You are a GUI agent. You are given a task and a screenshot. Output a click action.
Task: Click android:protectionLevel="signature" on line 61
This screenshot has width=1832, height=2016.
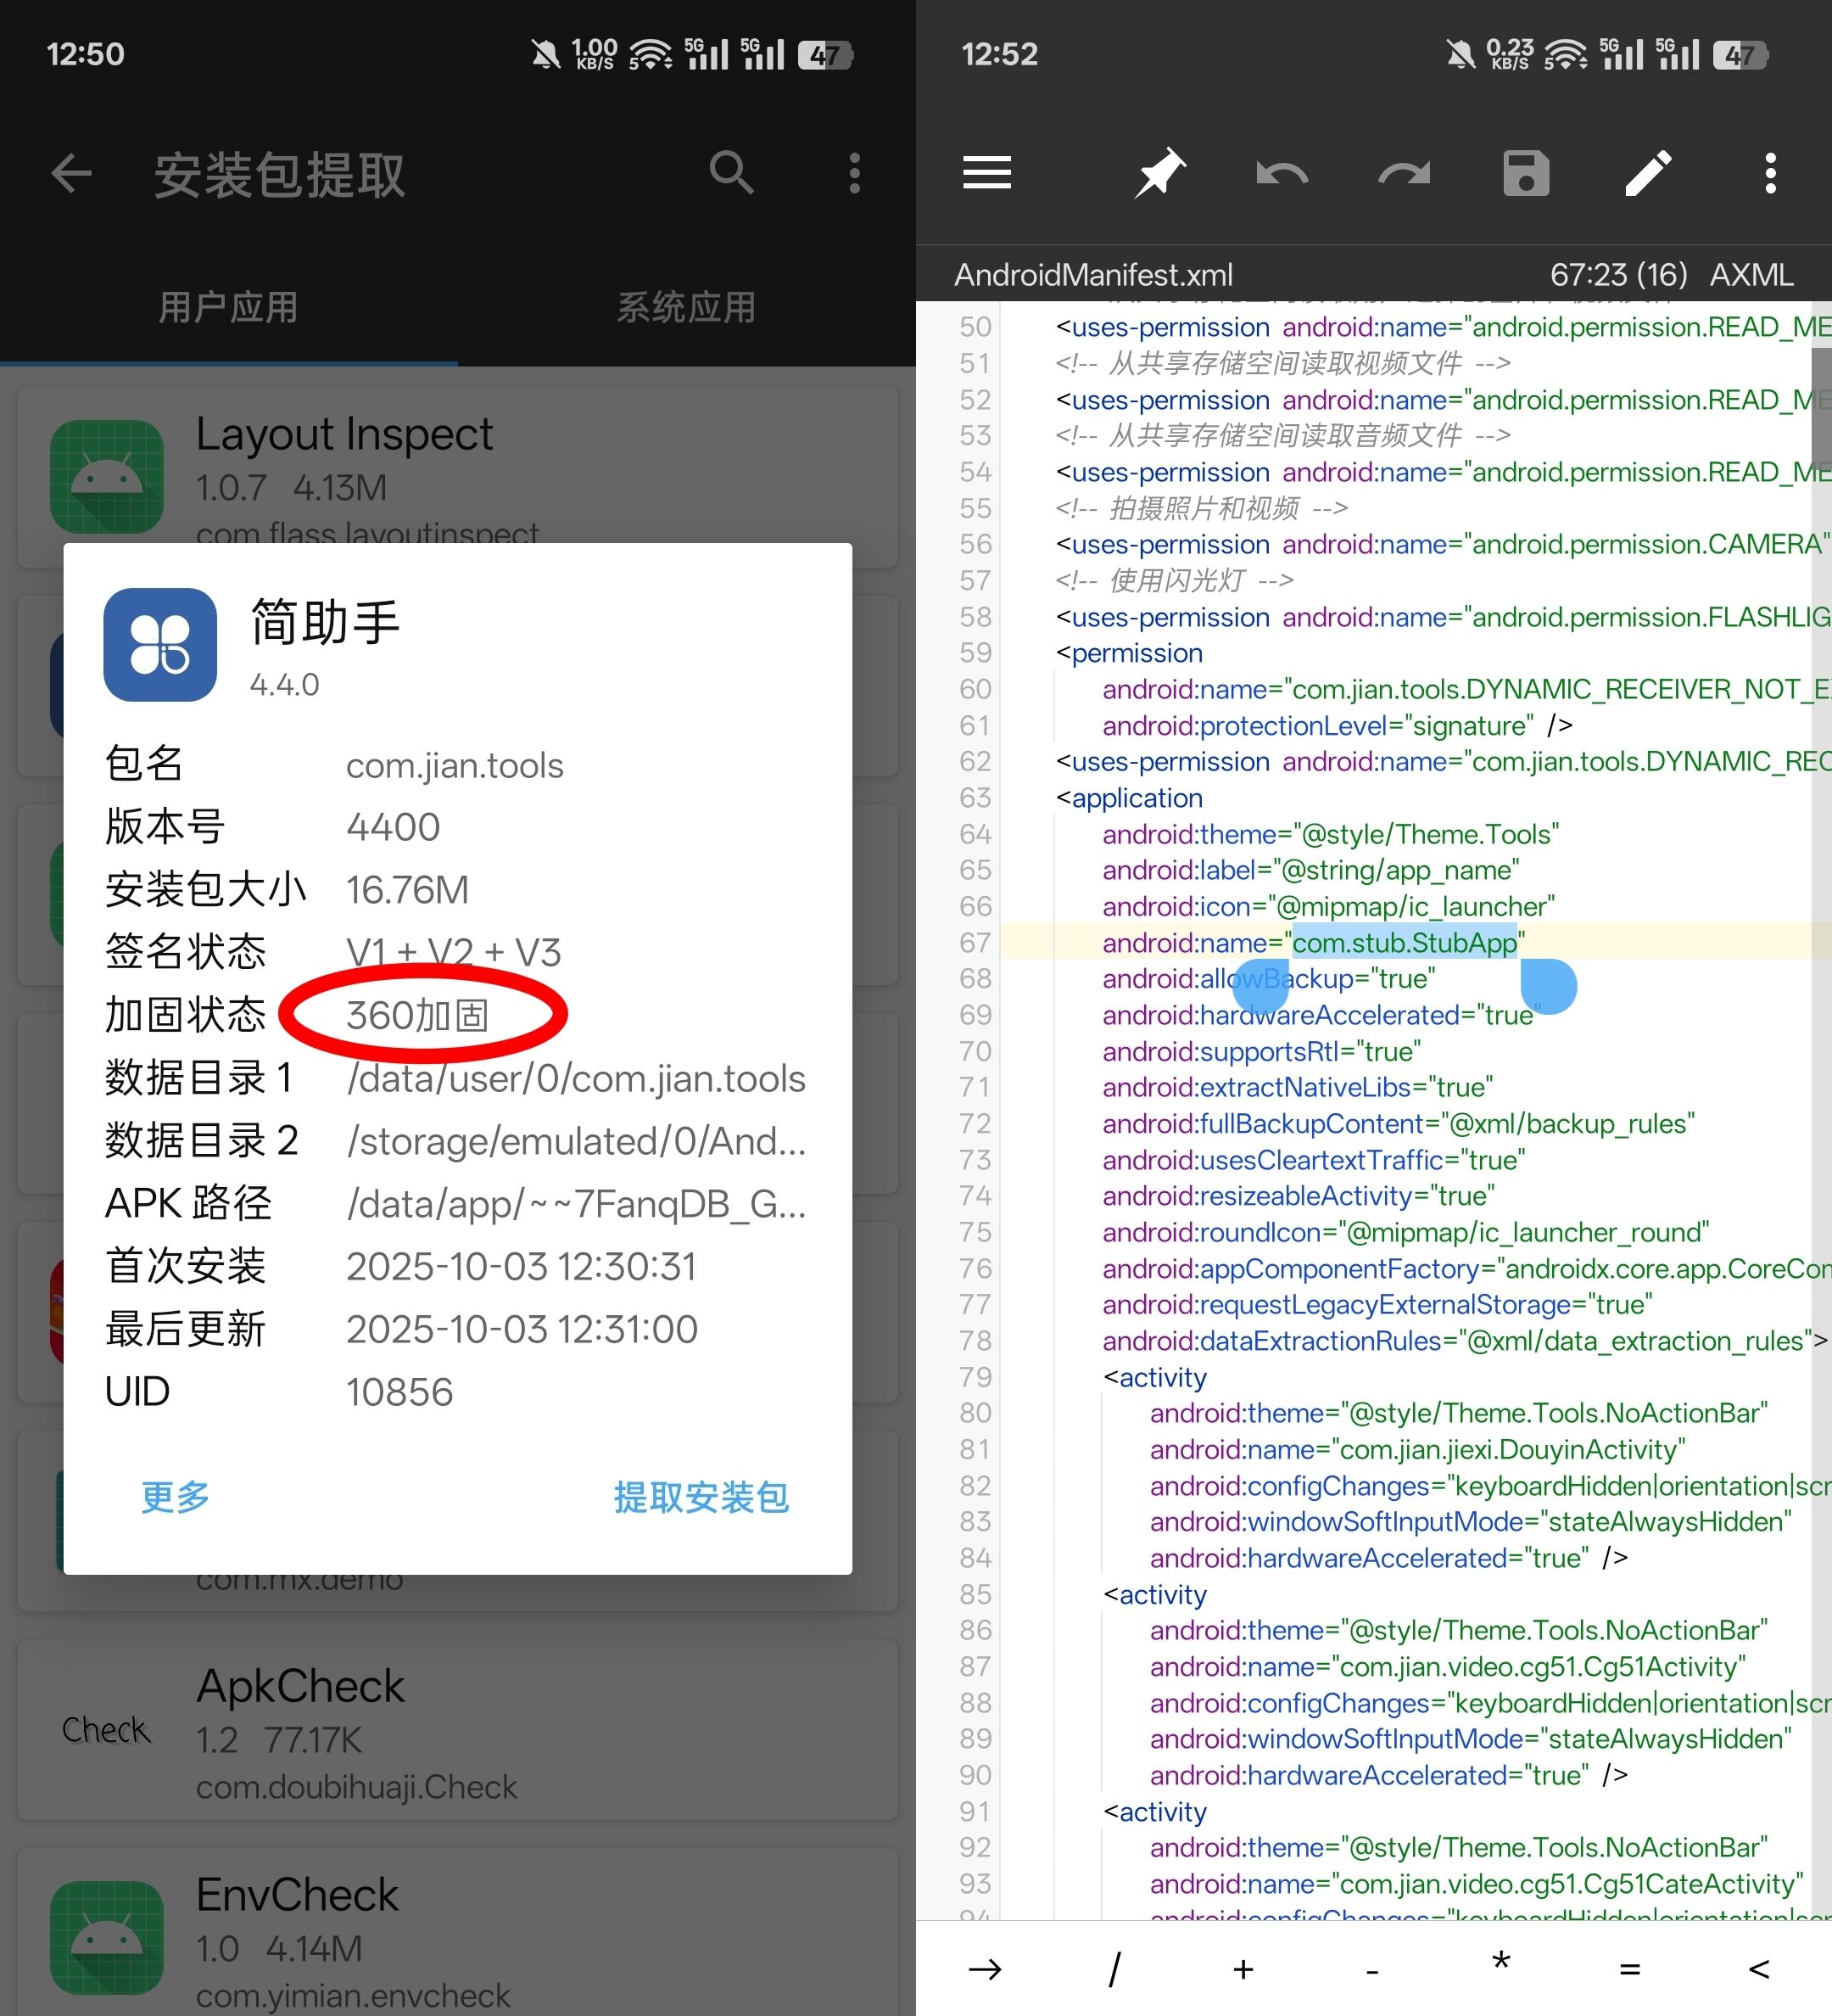[1338, 725]
